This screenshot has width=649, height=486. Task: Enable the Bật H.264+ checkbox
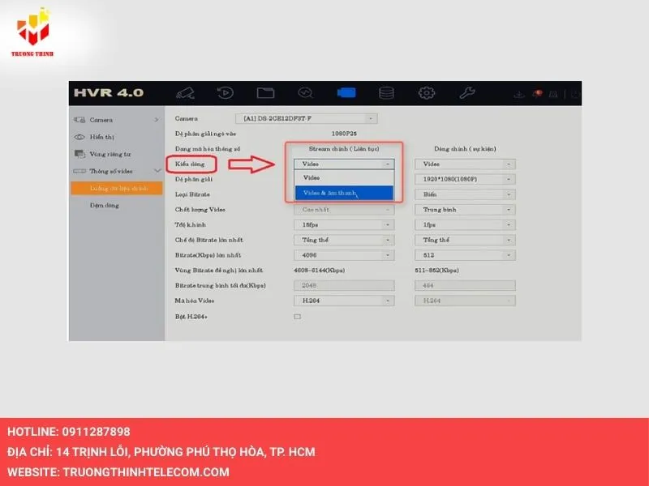click(297, 316)
